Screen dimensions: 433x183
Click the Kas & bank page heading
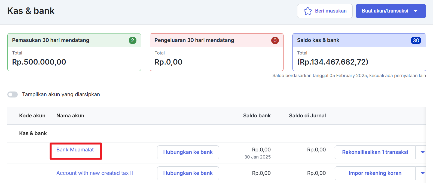[x=31, y=11]
